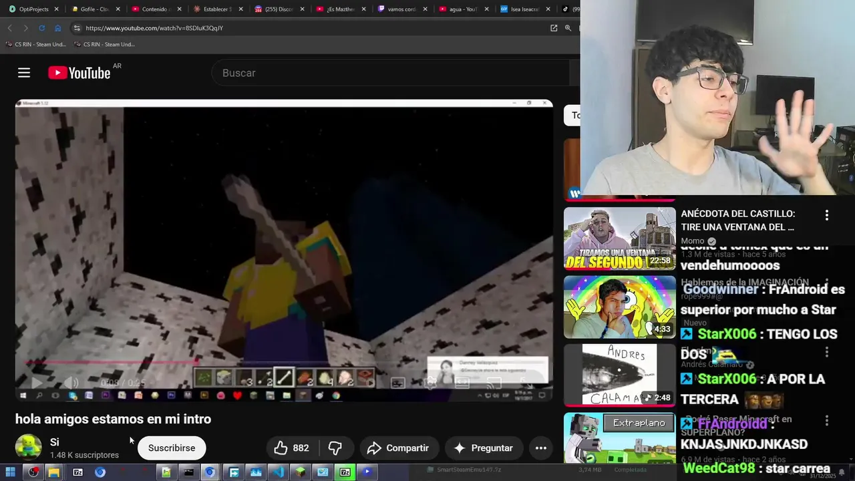Toggle video subtitles button
Image resolution: width=855 pixels, height=481 pixels.
pos(398,383)
